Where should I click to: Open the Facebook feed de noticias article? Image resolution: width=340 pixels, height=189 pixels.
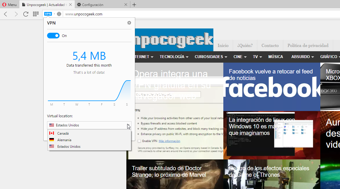272,87
